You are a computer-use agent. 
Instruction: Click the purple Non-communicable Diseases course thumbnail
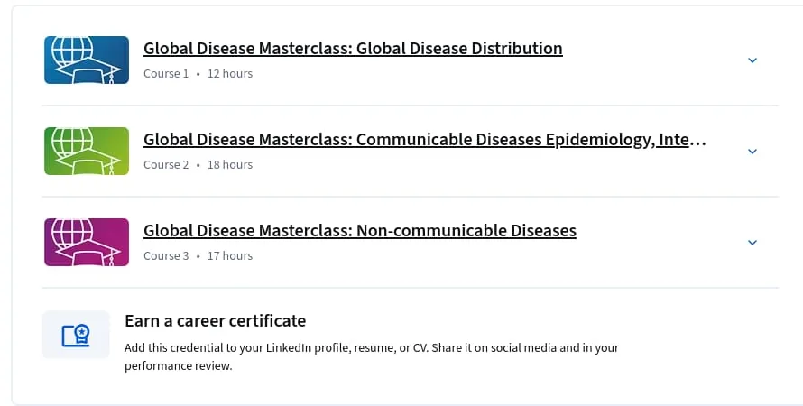point(87,242)
